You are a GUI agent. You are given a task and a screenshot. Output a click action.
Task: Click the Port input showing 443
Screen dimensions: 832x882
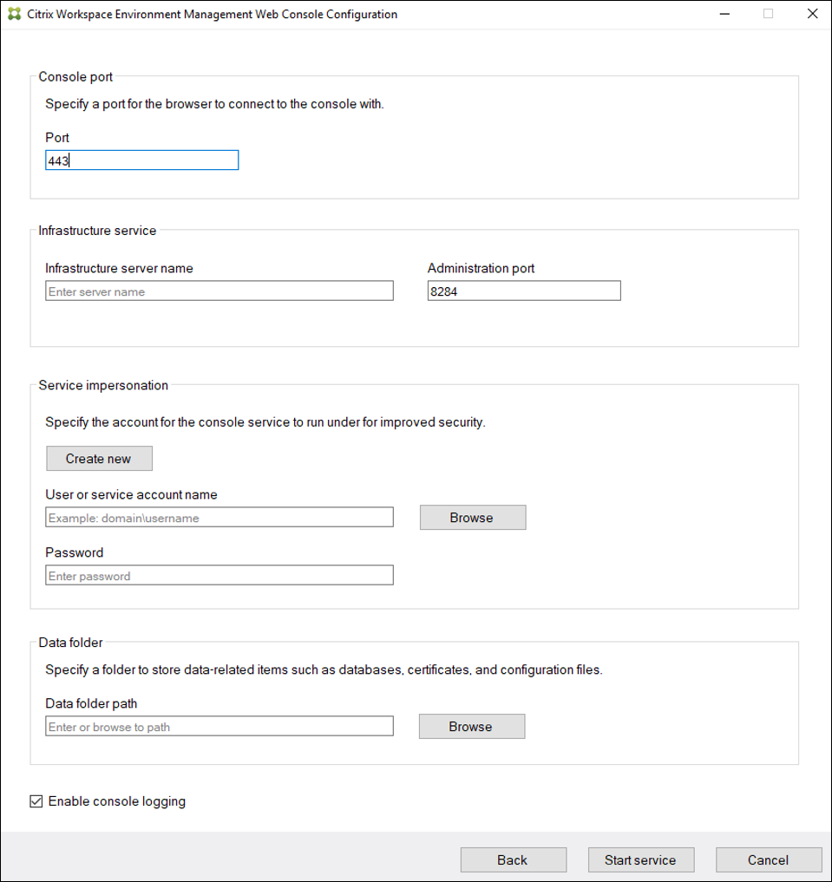(141, 160)
